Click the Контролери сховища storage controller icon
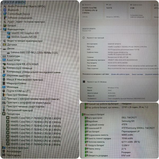 pyautogui.click(x=4, y=68)
